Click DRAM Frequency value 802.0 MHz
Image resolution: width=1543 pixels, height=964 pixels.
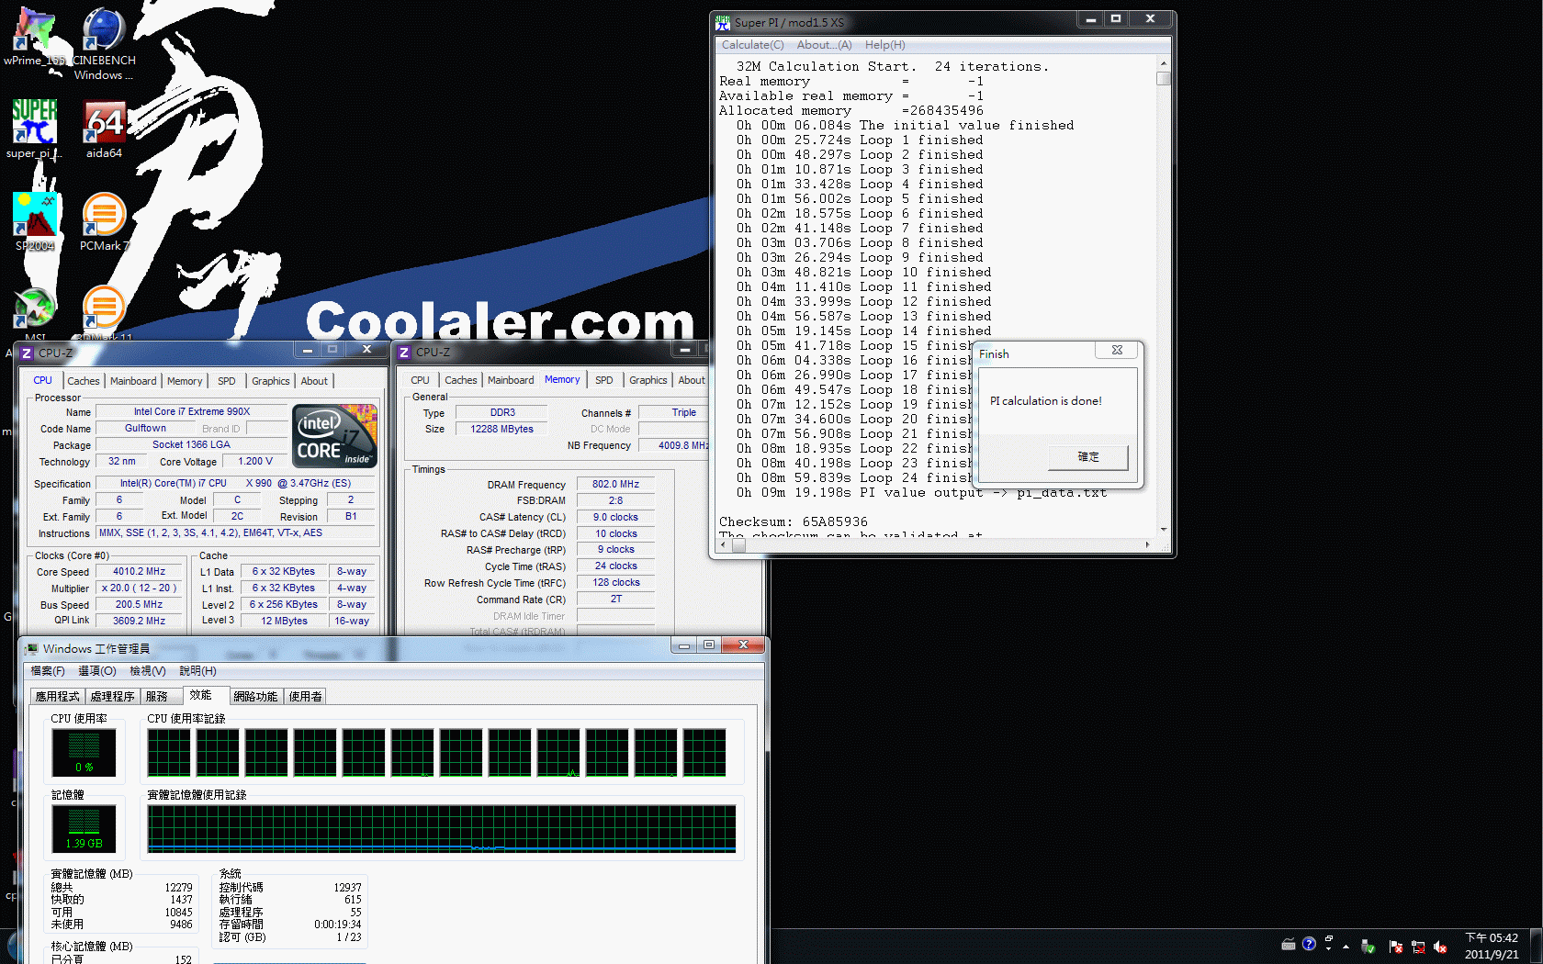tap(615, 484)
